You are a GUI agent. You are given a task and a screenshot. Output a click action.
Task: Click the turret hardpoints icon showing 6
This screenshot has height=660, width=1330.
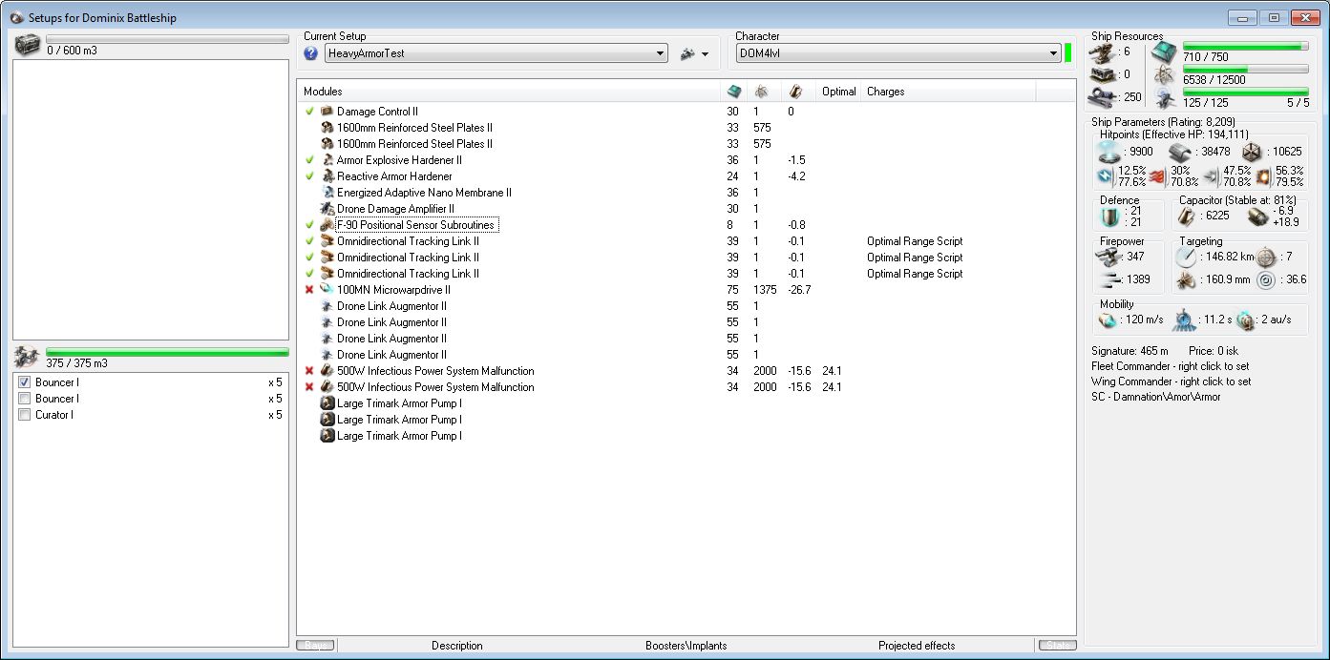point(1103,52)
